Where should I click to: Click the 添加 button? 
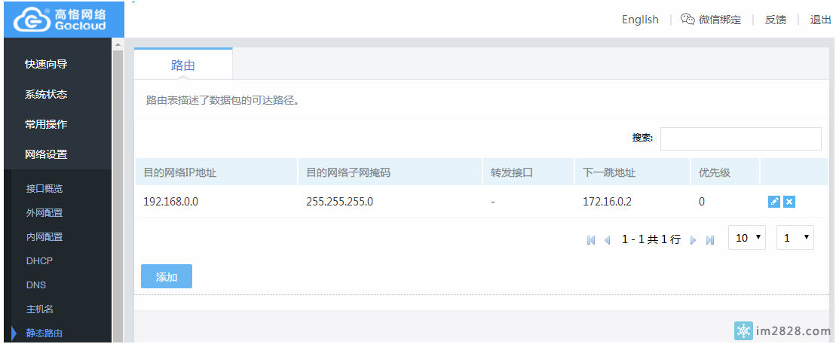167,276
